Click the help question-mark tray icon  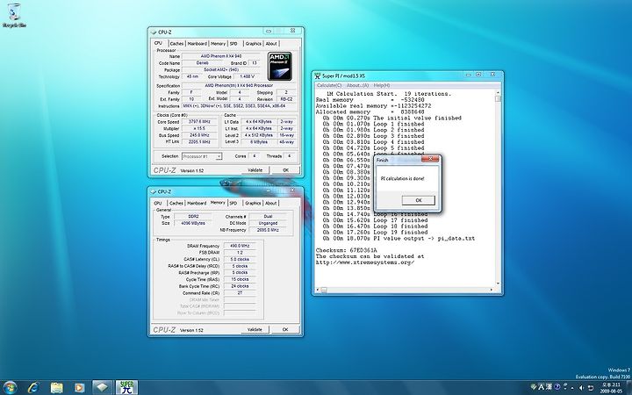557,387
